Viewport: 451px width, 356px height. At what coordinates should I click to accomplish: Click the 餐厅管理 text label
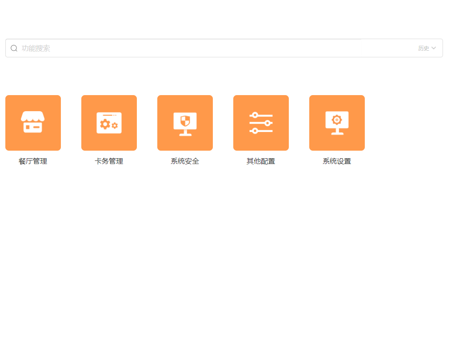click(x=33, y=161)
